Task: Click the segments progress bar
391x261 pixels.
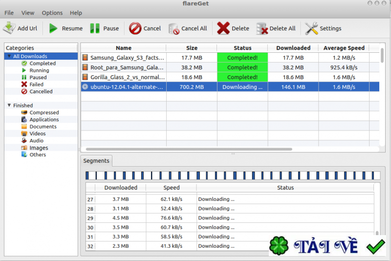Action: [233, 175]
